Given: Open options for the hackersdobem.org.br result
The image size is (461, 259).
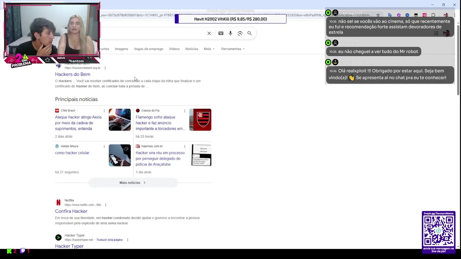Looking at the screenshot, I should pyautogui.click(x=105, y=68).
